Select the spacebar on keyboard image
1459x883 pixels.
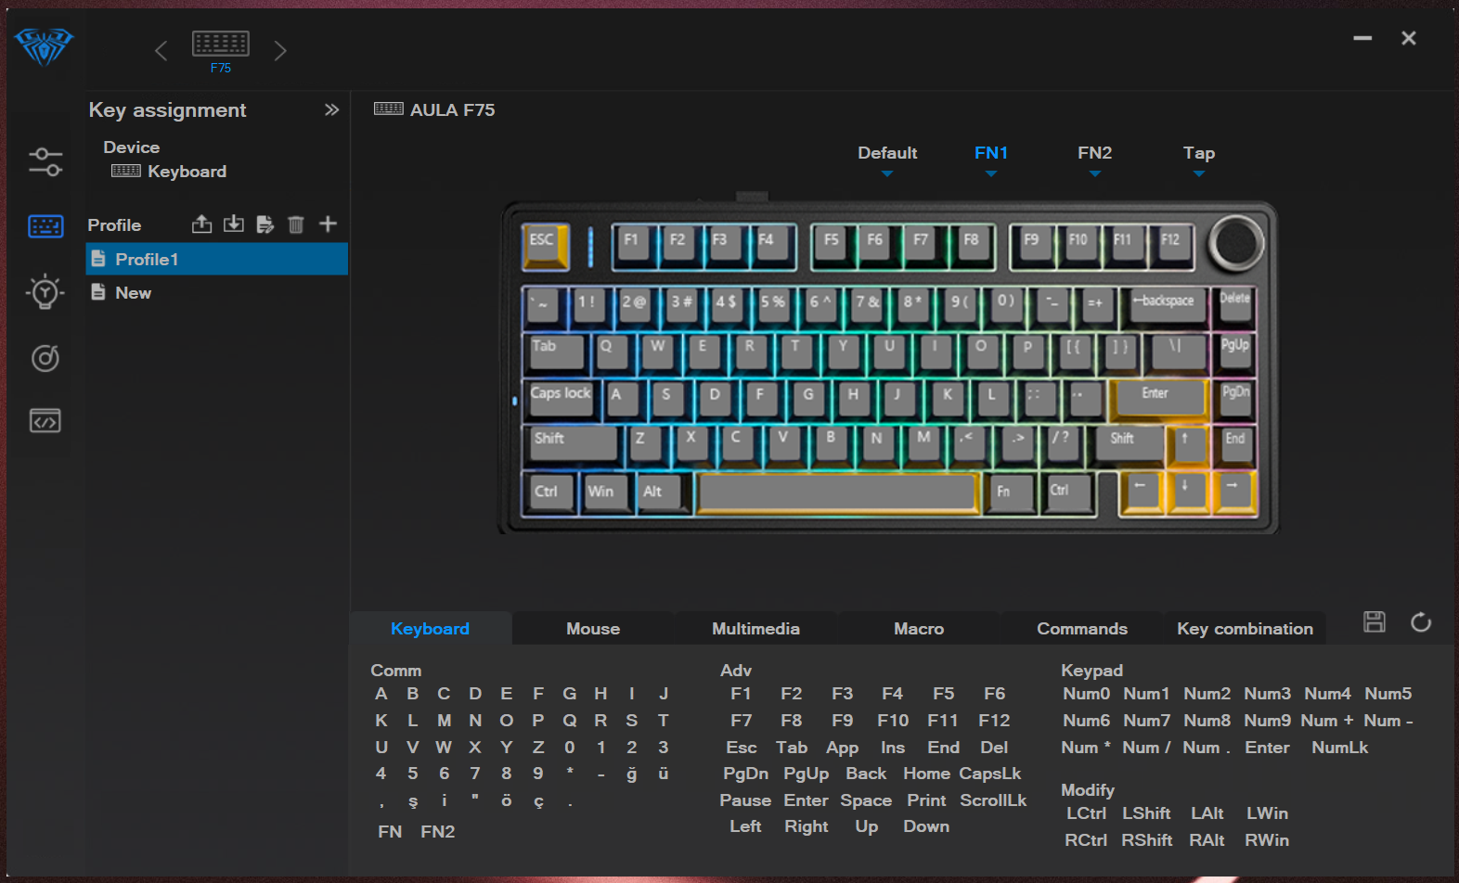coord(837,493)
